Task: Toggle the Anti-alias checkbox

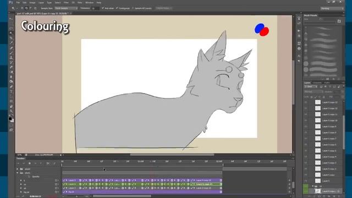Action: [x=103, y=8]
